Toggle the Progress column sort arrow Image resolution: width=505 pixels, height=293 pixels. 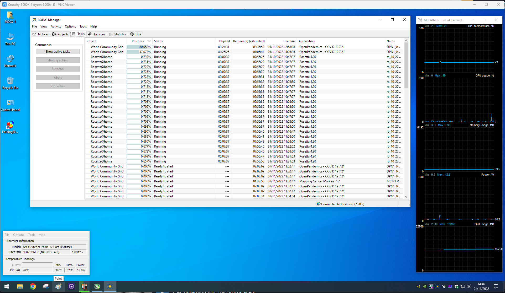149,41
